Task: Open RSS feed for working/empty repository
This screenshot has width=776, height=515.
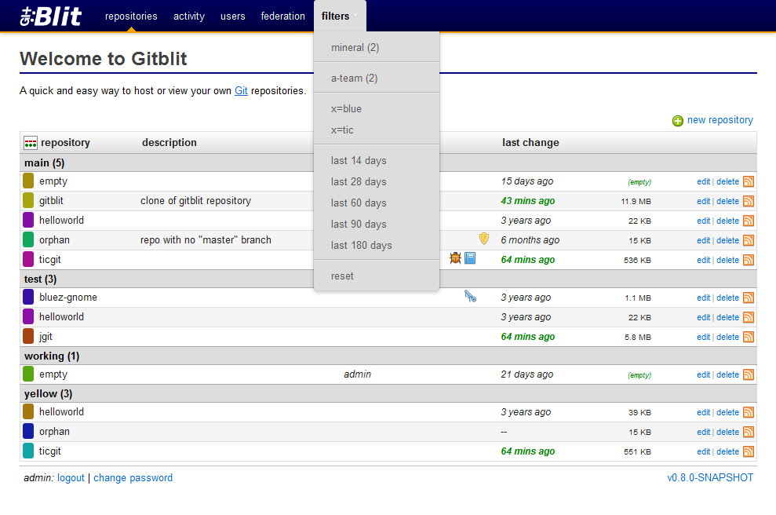Action: pyautogui.click(x=749, y=374)
